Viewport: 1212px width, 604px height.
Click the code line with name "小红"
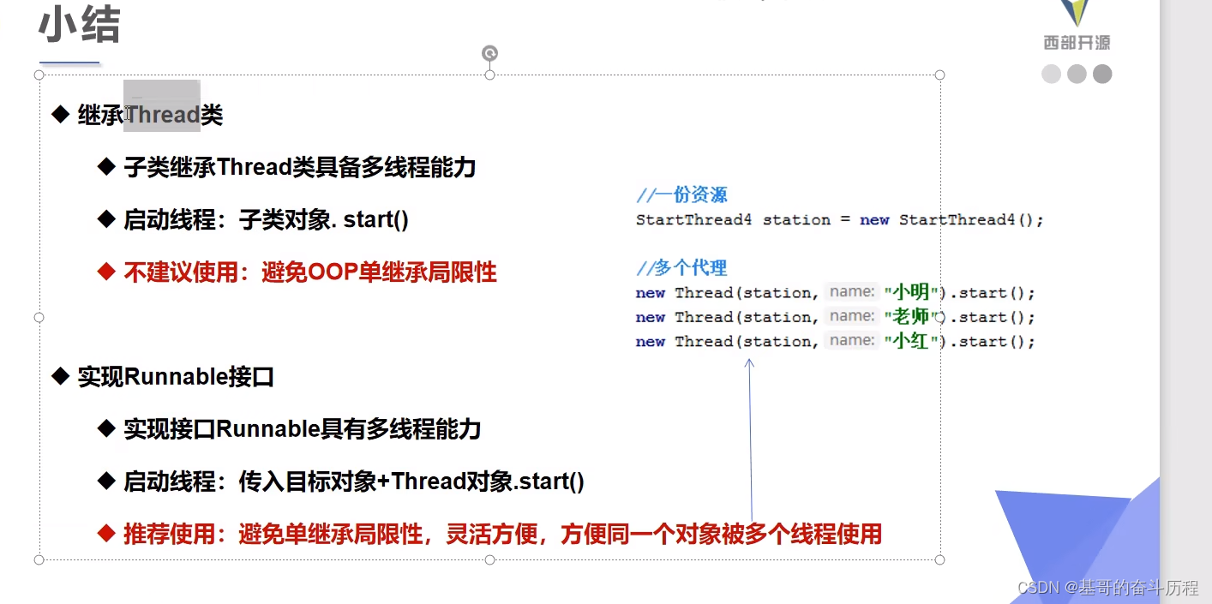click(836, 342)
